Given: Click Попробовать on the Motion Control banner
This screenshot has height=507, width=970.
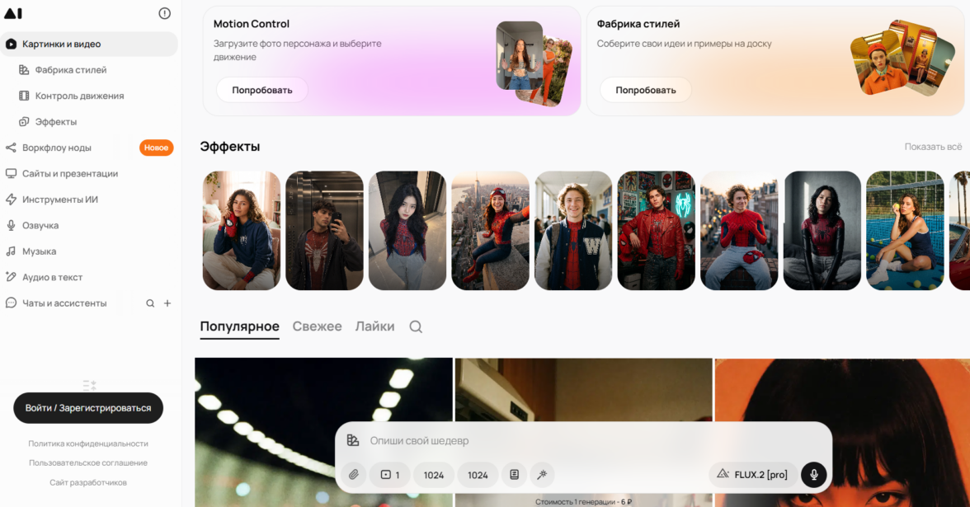Looking at the screenshot, I should (x=262, y=91).
